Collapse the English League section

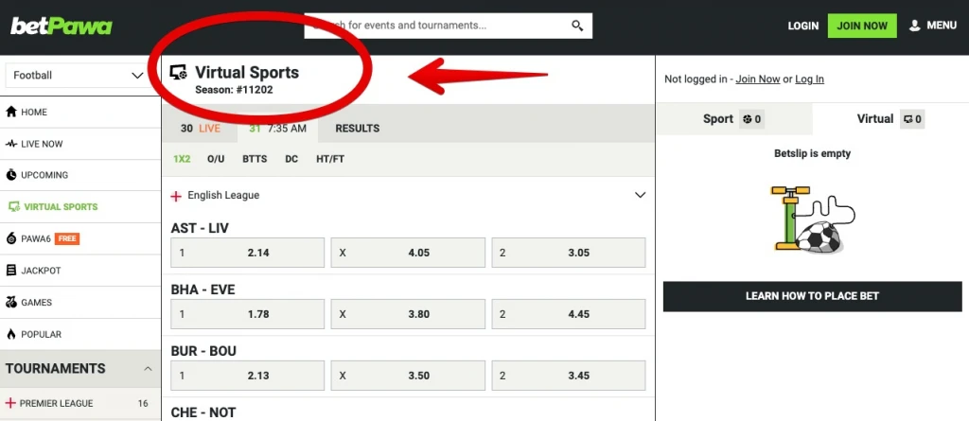click(x=641, y=195)
